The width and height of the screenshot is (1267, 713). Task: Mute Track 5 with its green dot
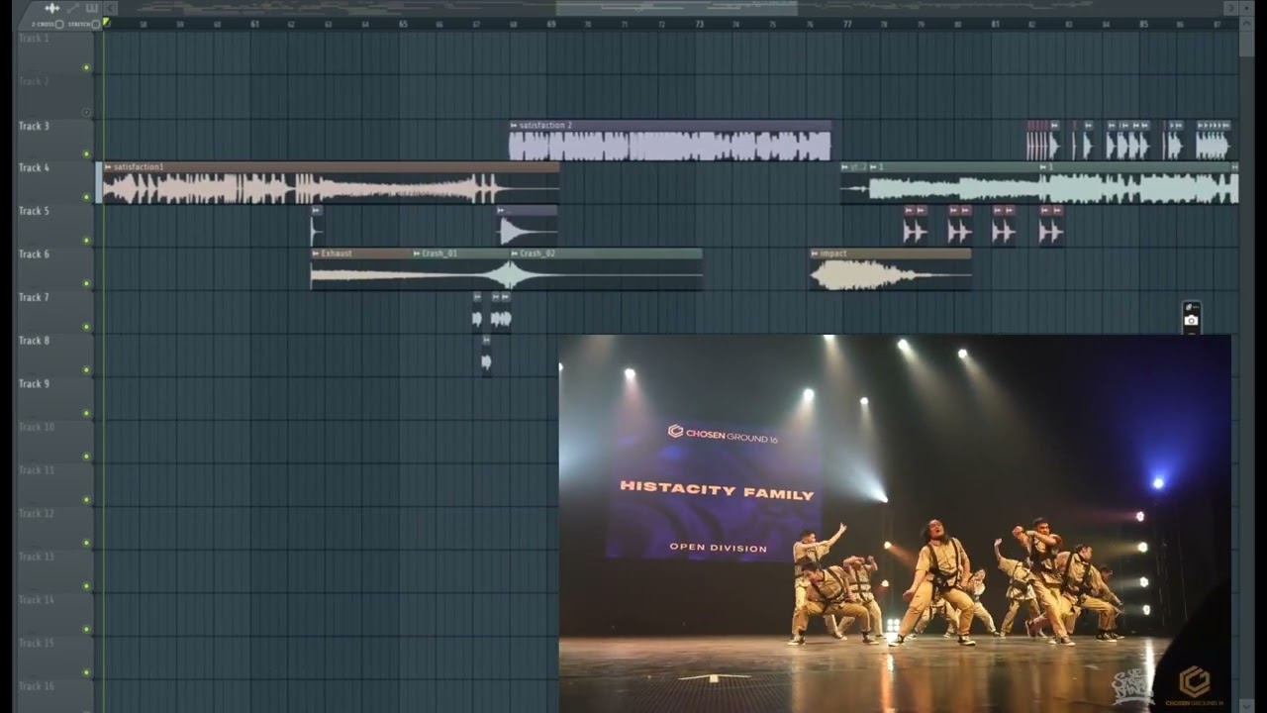pyautogui.click(x=86, y=241)
